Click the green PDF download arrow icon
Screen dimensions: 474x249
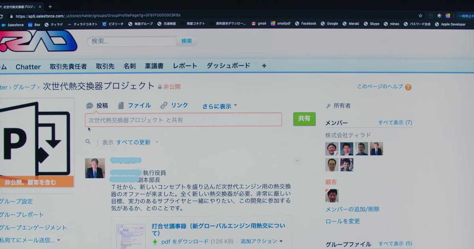tap(155, 241)
